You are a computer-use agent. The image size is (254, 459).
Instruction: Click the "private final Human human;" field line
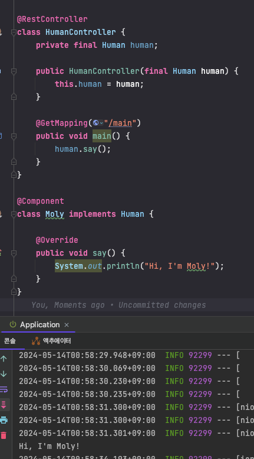pos(97,45)
